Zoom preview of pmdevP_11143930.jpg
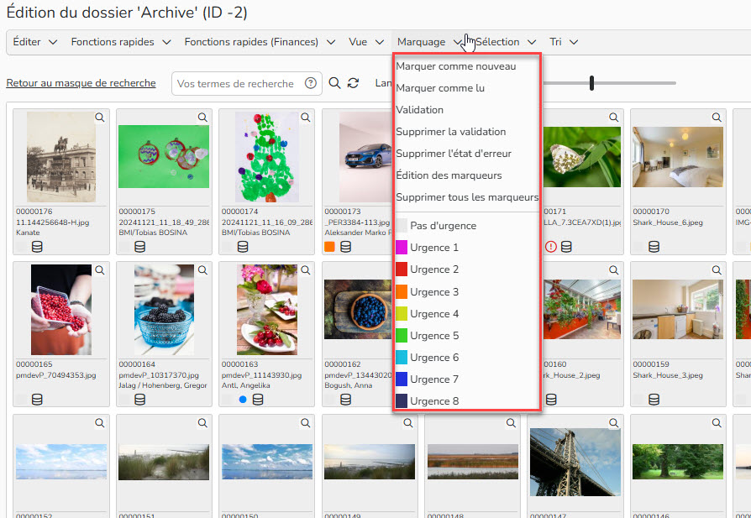The image size is (751, 518). click(x=306, y=270)
